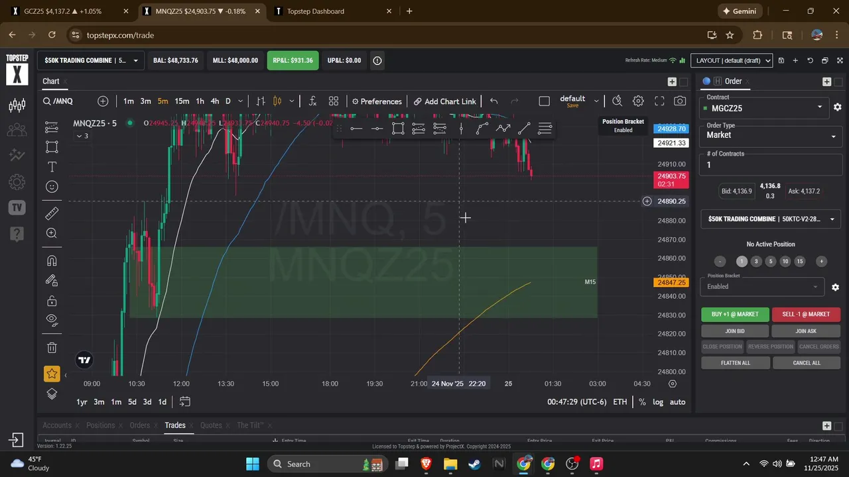The height and width of the screenshot is (477, 849).
Task: Open the emoji icons tool
Action: pyautogui.click(x=52, y=187)
